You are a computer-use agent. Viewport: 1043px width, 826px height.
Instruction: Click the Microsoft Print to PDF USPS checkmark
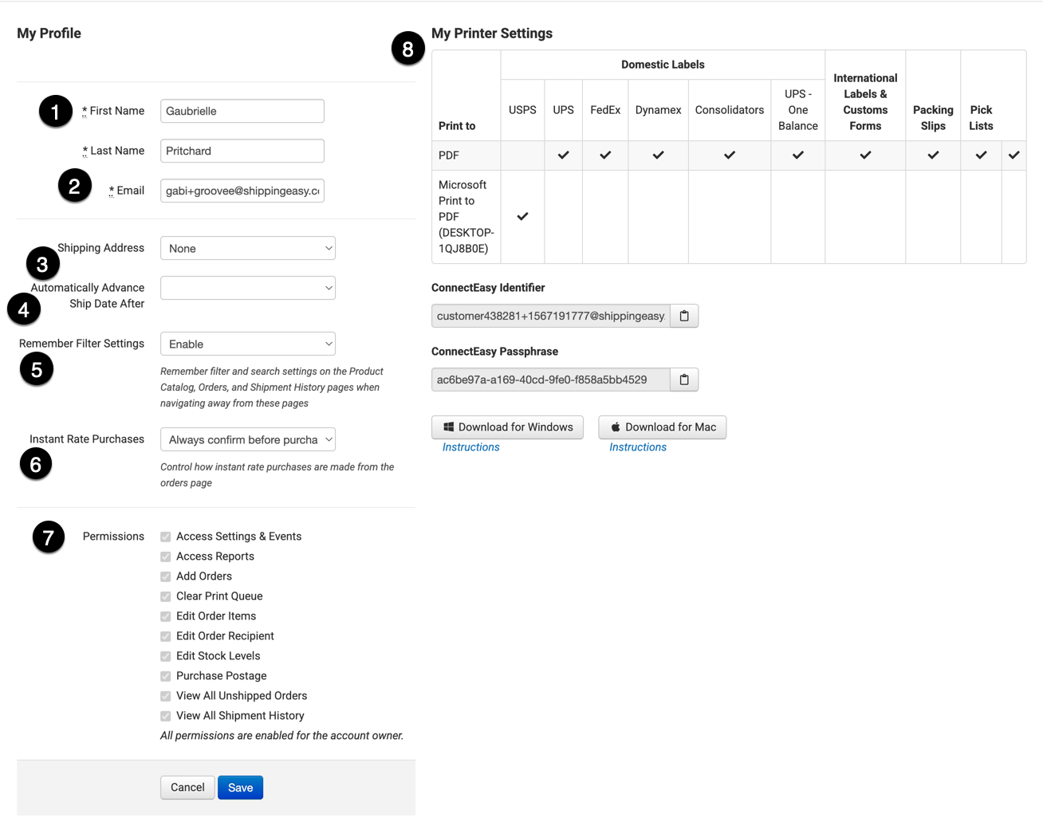(x=522, y=216)
